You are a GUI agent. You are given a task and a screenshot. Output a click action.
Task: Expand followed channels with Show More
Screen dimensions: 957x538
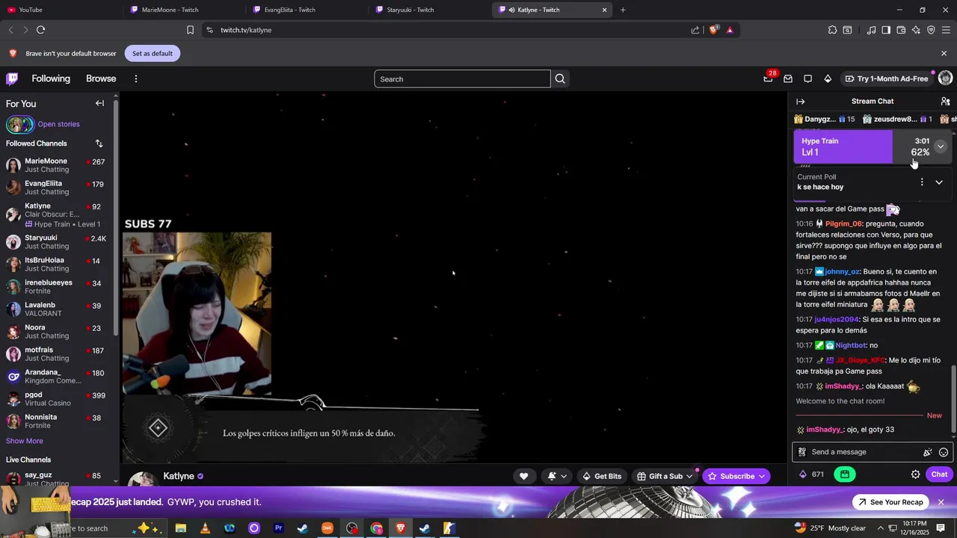click(25, 441)
